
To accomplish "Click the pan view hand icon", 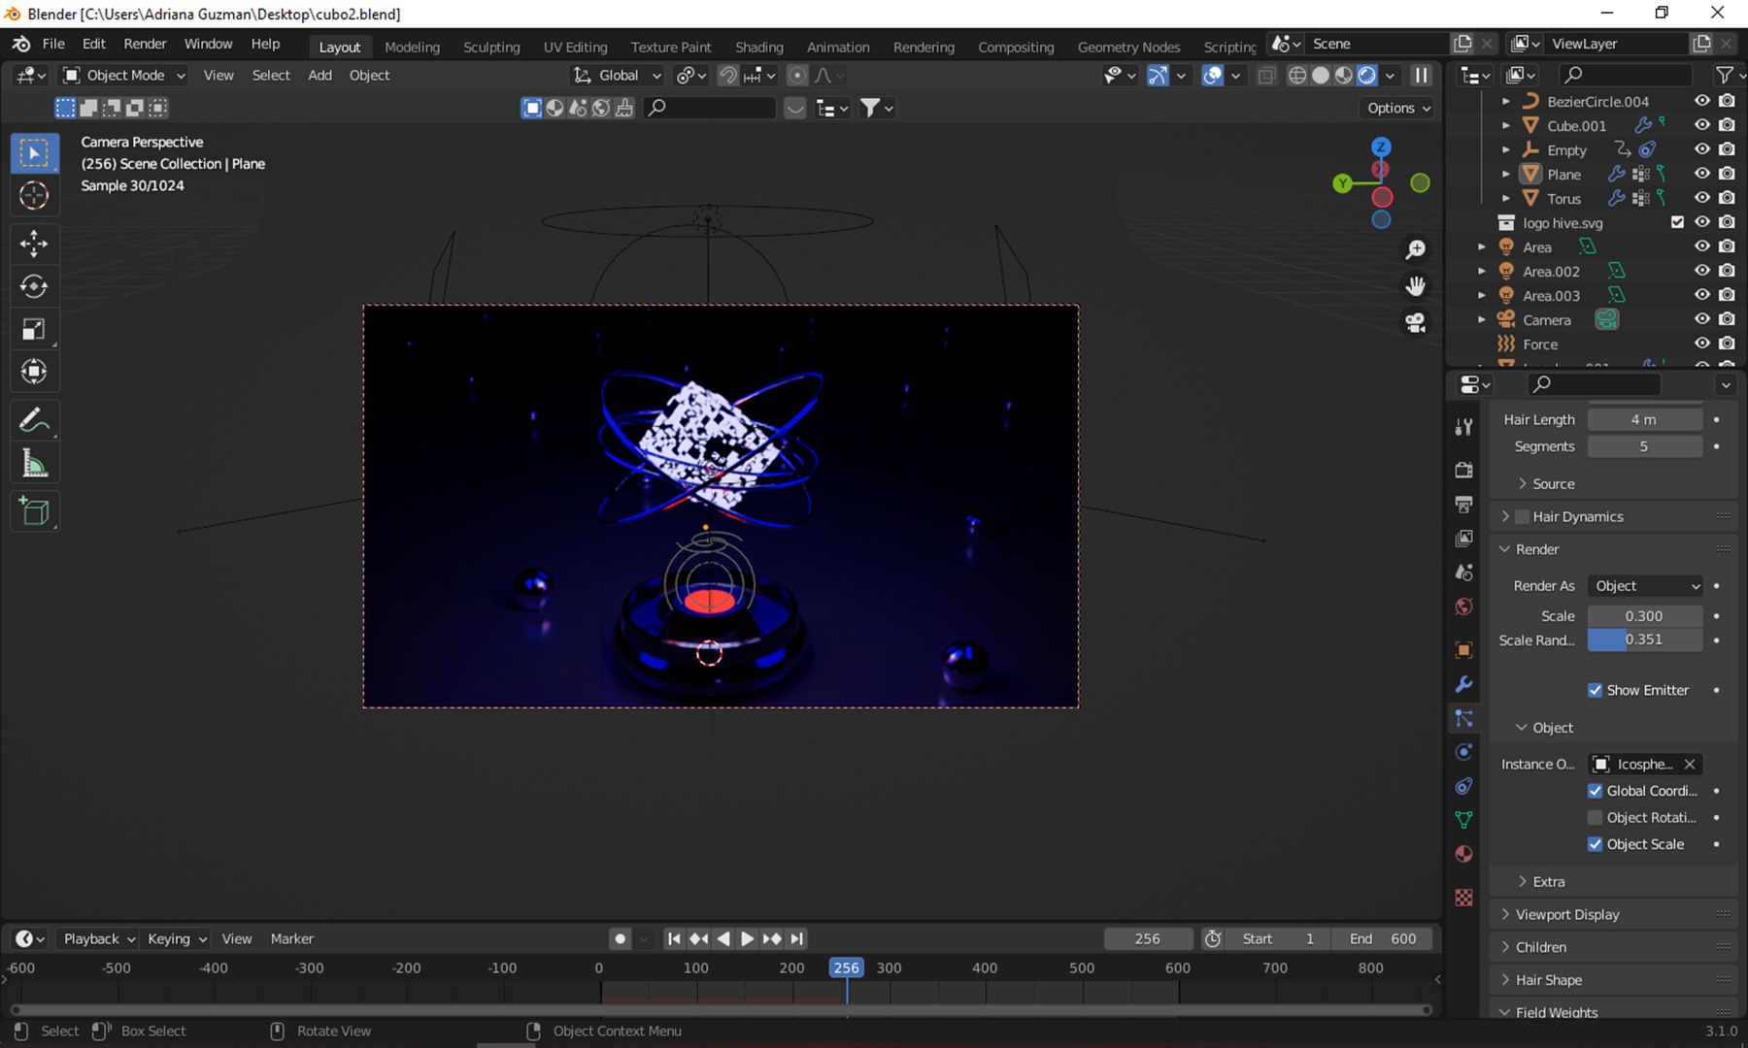I will point(1416,286).
